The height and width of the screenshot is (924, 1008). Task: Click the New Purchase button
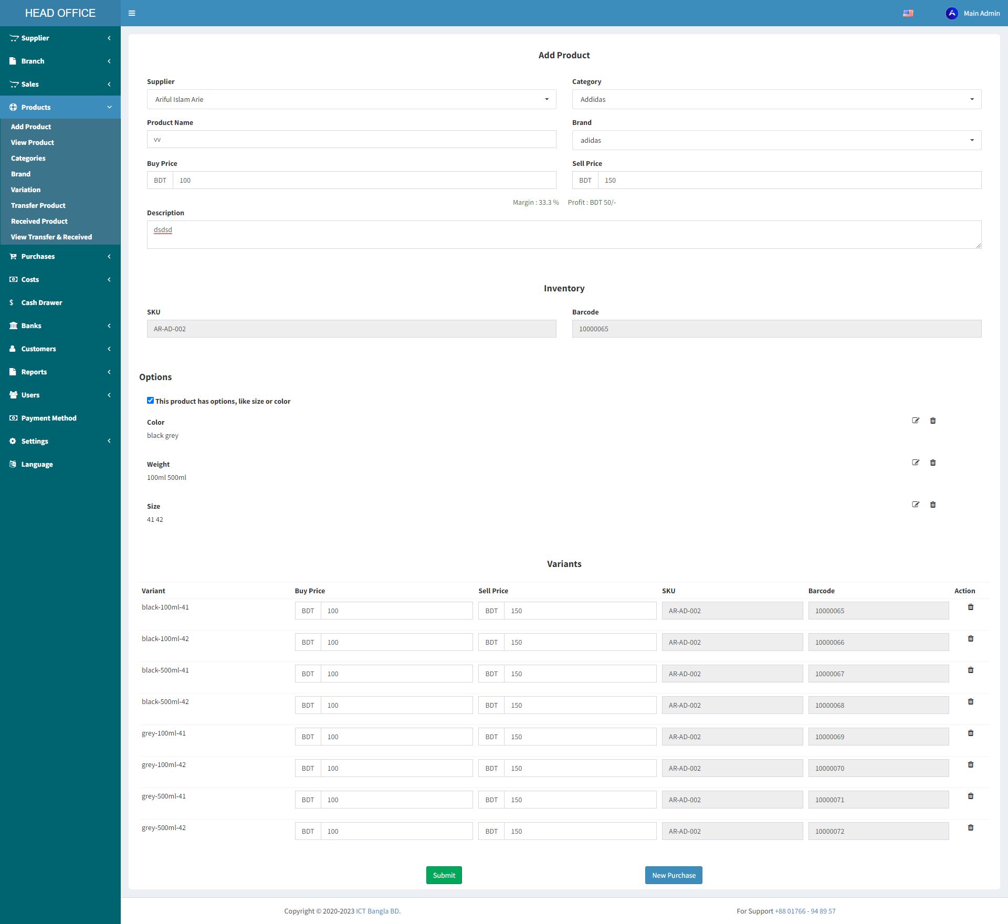(x=673, y=875)
